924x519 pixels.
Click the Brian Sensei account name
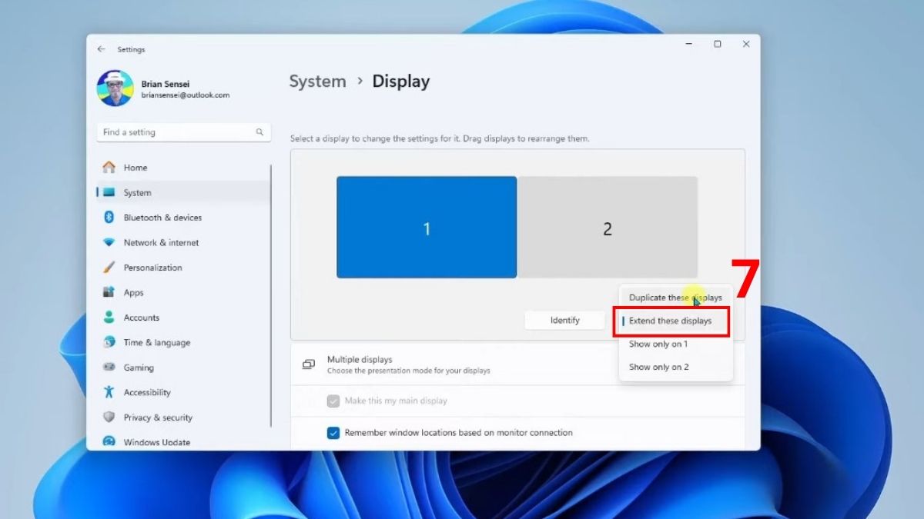point(164,83)
